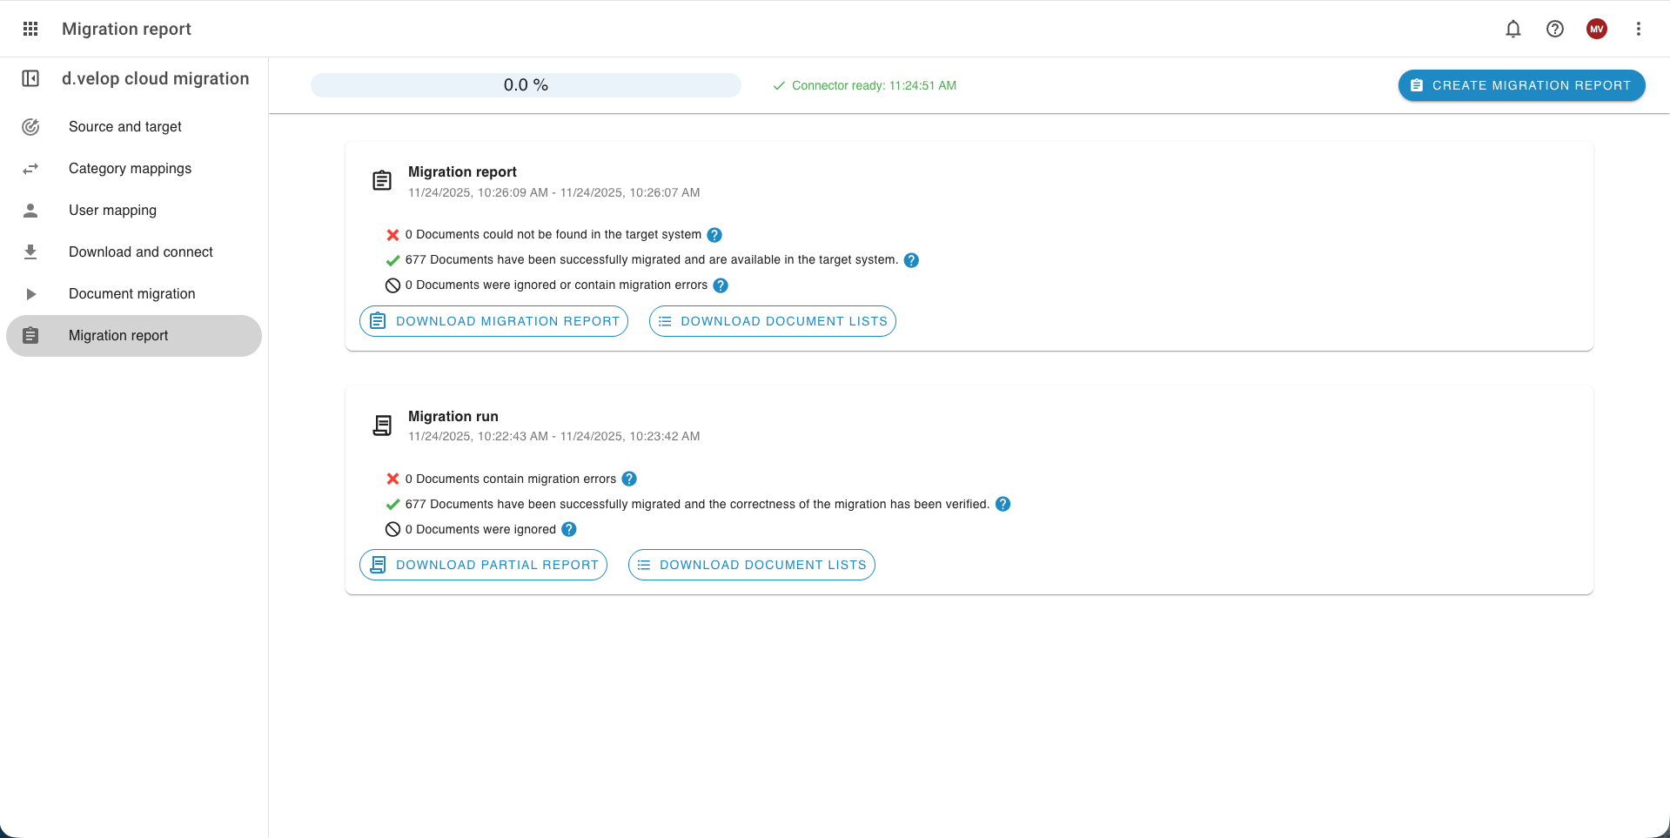Viewport: 1670px width, 838px height.
Task: Open the app launcher grid icon
Action: [30, 28]
